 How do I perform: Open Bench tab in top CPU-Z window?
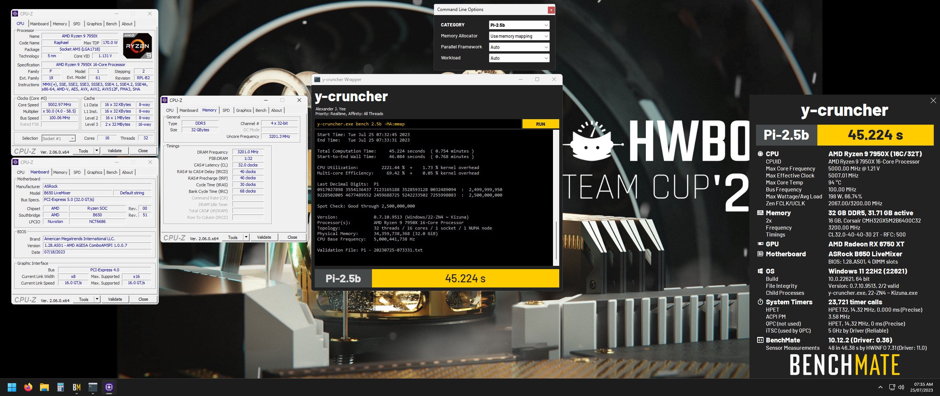(111, 24)
